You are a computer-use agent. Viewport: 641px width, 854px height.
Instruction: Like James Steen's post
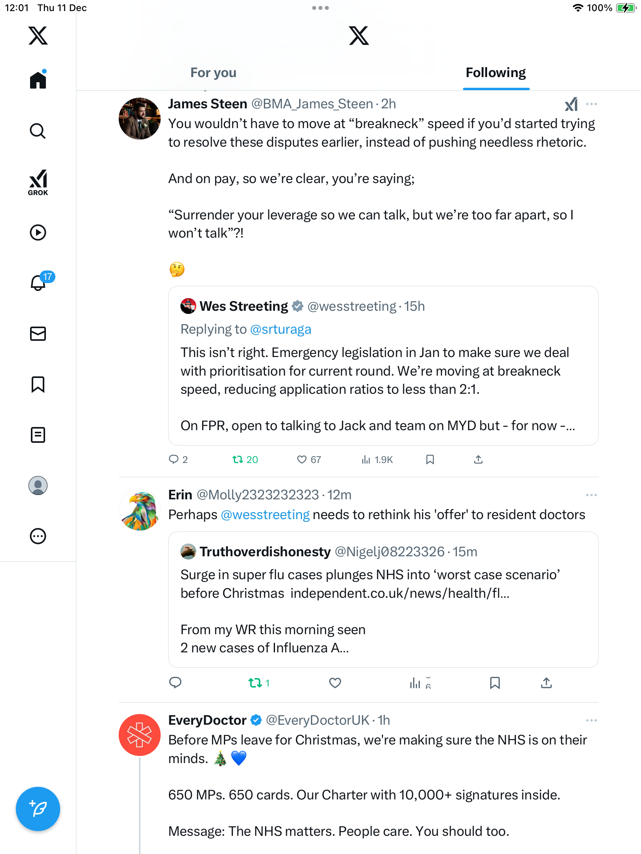302,459
